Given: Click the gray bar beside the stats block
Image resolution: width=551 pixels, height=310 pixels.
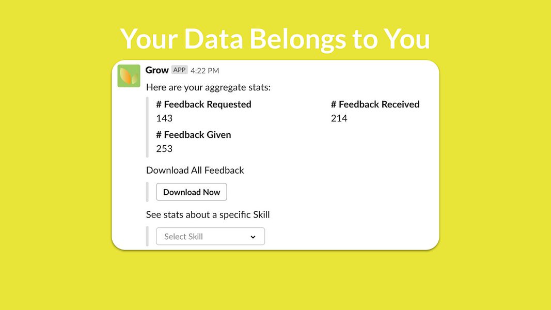Looking at the screenshot, I should coord(147,127).
